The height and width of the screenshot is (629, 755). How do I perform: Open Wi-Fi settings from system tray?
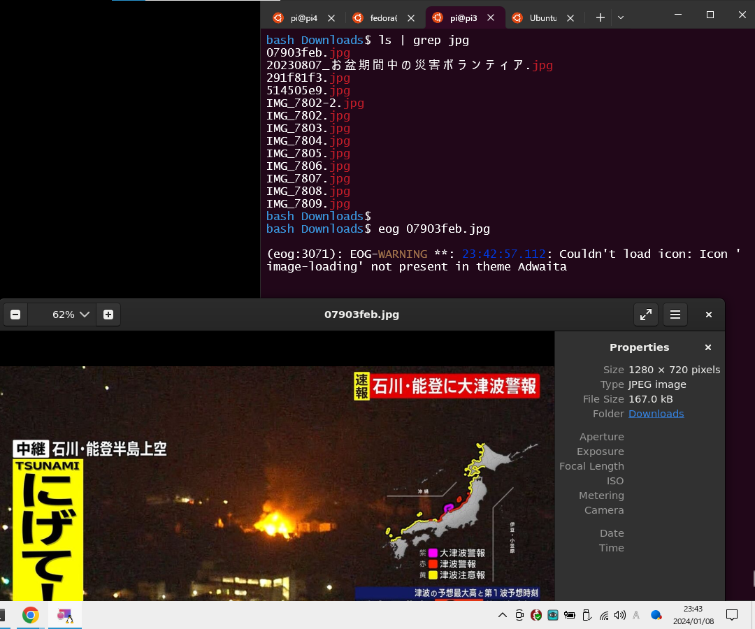tap(603, 615)
